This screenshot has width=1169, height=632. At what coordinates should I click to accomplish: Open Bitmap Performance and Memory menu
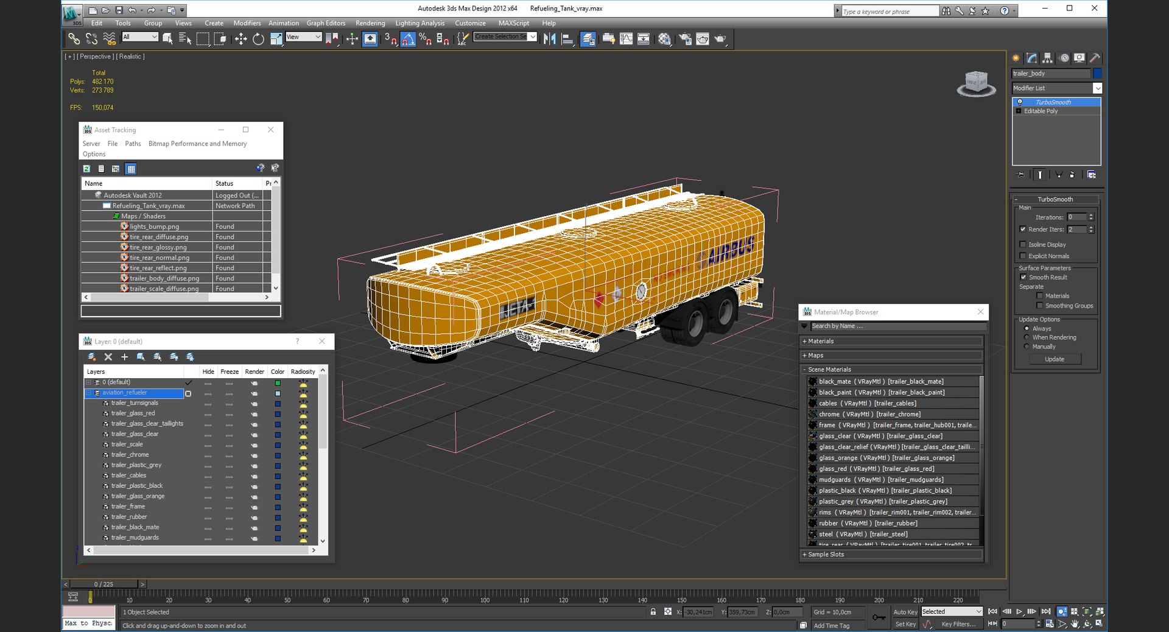point(197,144)
